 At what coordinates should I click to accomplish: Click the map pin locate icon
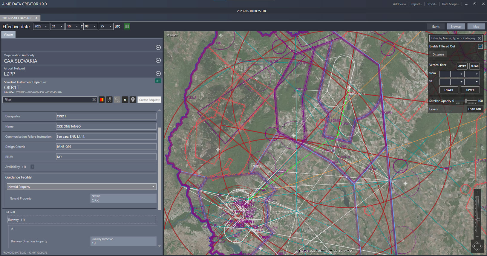[x=133, y=100]
